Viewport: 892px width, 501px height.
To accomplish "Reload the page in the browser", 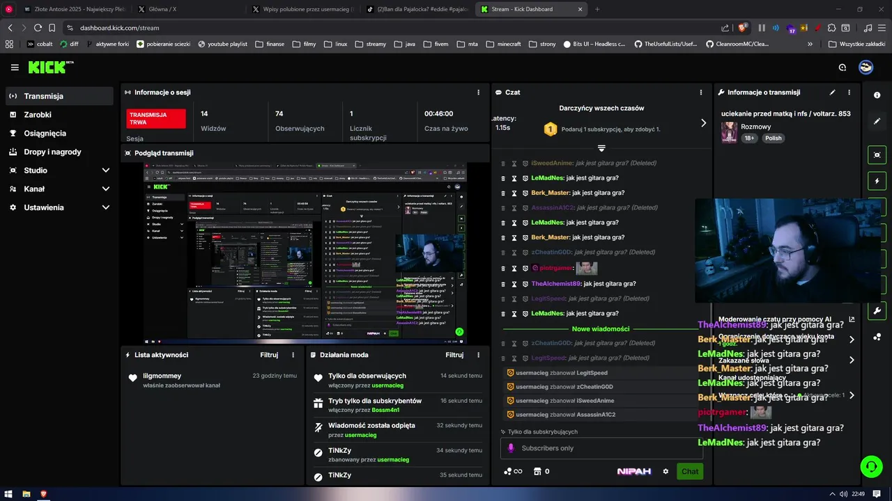I will coord(38,28).
